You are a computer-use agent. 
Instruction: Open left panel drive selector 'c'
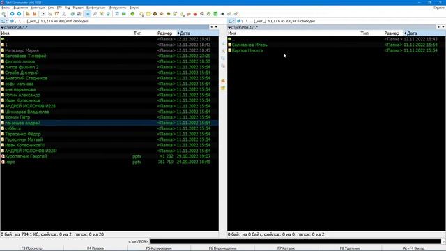click(x=4, y=21)
